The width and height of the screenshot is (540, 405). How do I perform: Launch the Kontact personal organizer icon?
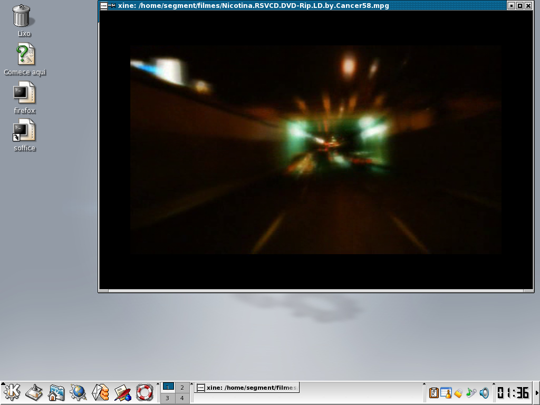pyautogui.click(x=100, y=392)
